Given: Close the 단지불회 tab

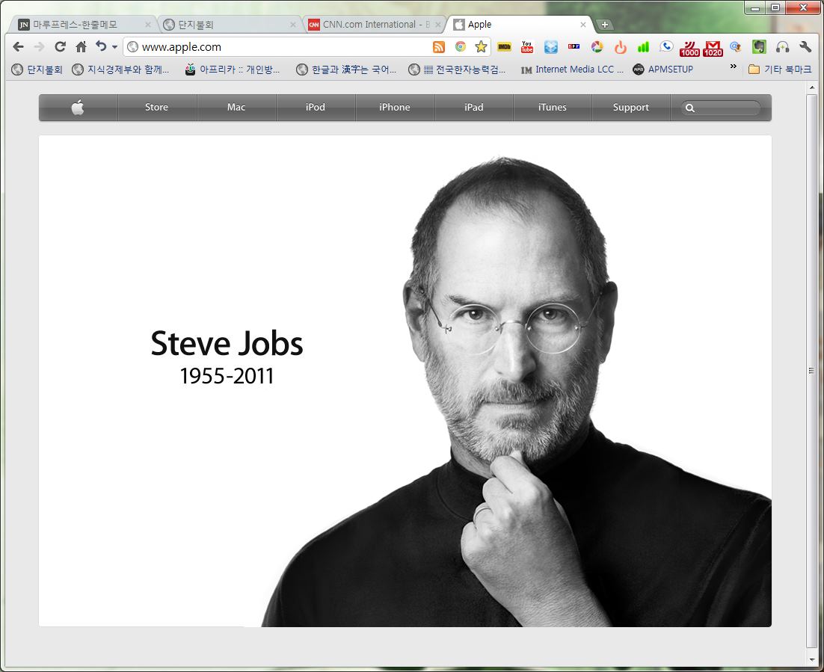Looking at the screenshot, I should point(293,25).
